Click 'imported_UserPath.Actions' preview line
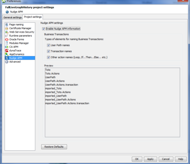Screen dimensions: 190x164 pos(60,100)
